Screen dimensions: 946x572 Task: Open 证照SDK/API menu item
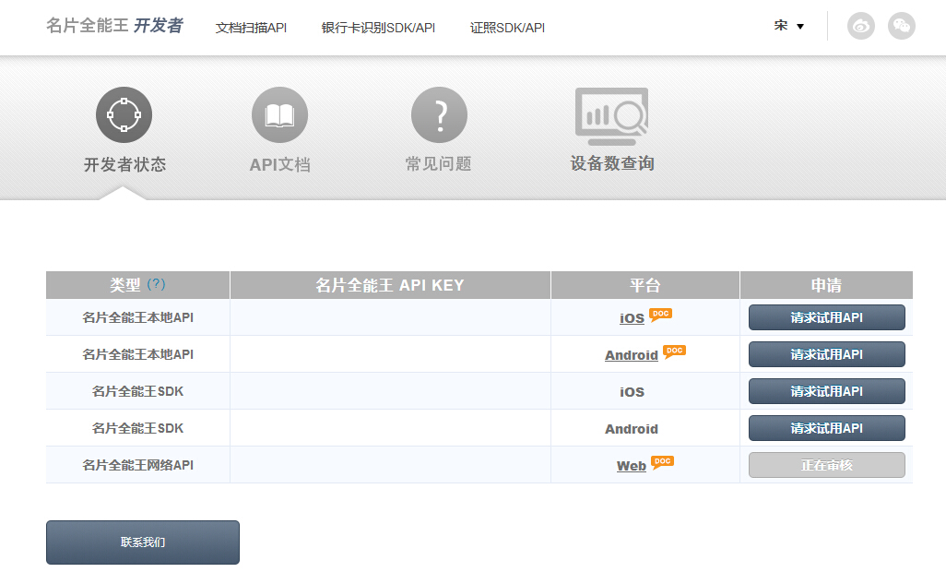(x=507, y=28)
